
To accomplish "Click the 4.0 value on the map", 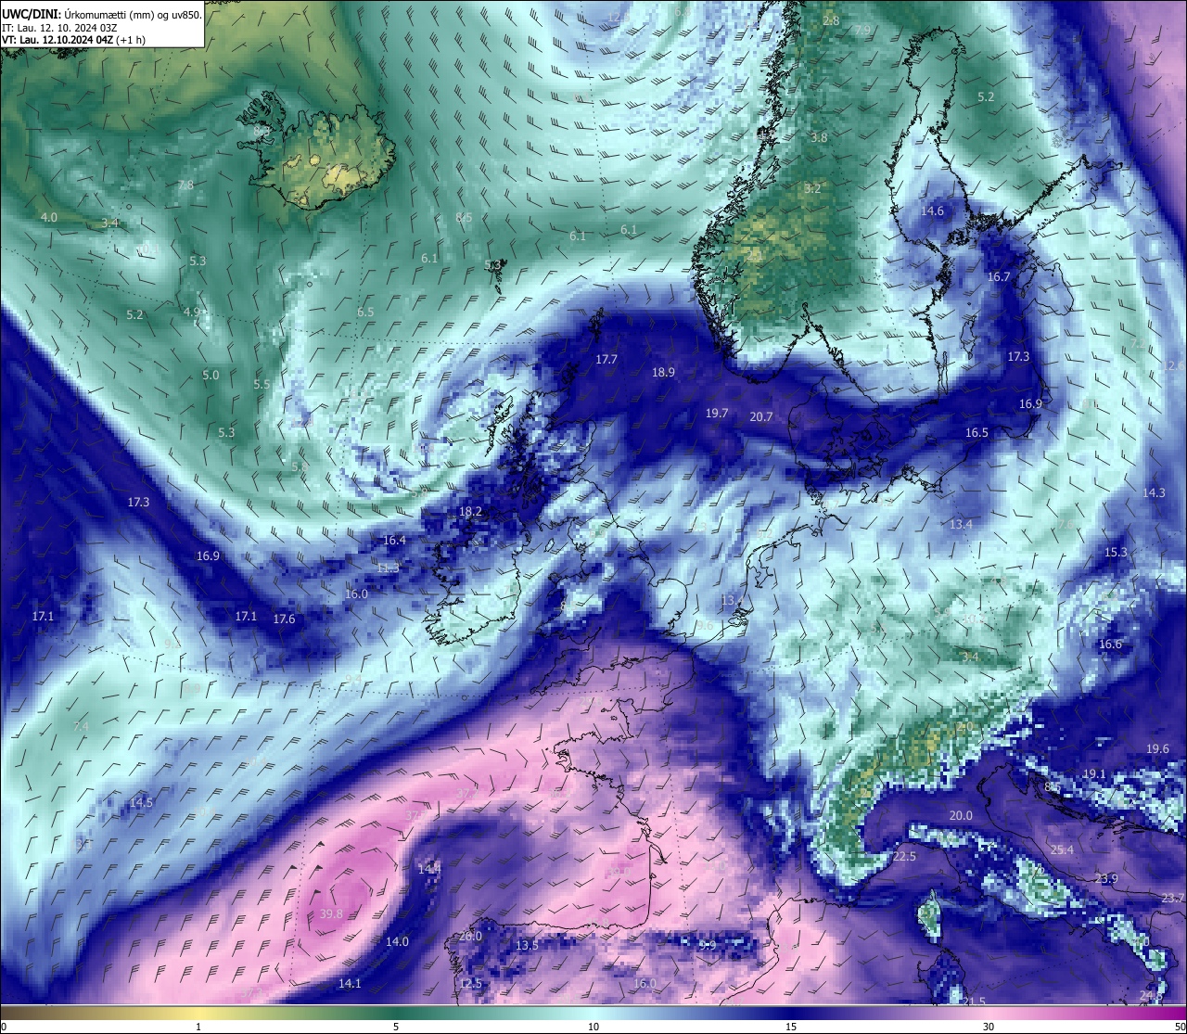I will pos(49,217).
